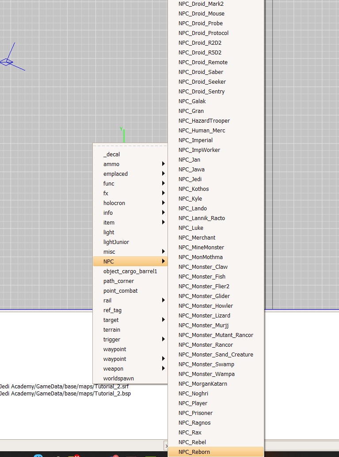Pick NPC_Droid_Protocol from NPC list
Image resolution: width=339 pixels, height=457 pixels.
tap(216, 33)
